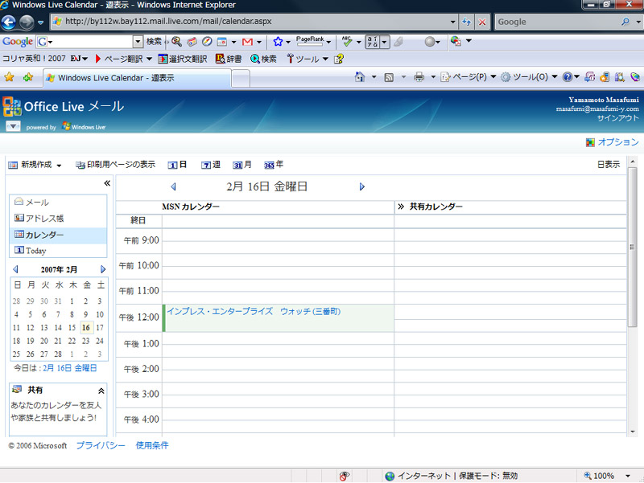Print the page using the printer icon
The height and width of the screenshot is (483, 644).
(x=419, y=76)
